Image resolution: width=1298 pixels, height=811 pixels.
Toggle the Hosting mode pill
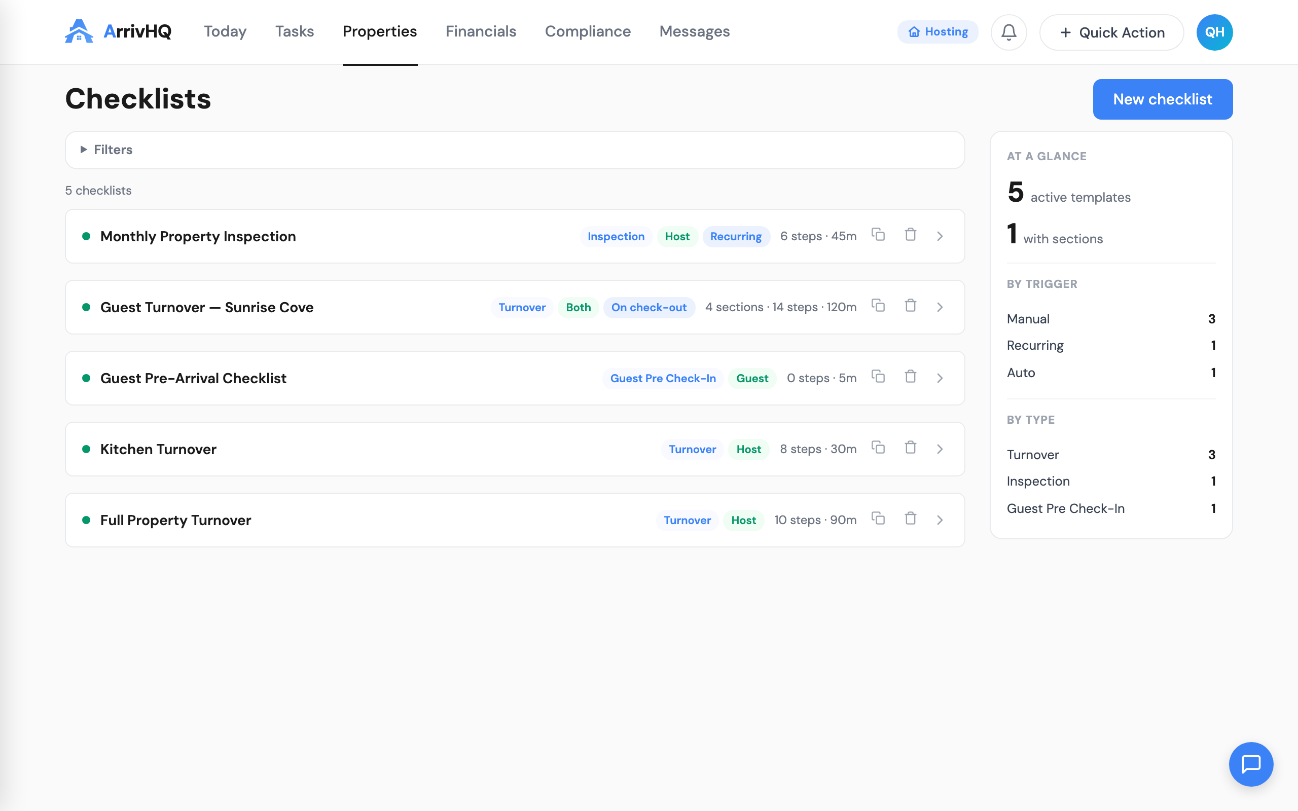point(938,32)
